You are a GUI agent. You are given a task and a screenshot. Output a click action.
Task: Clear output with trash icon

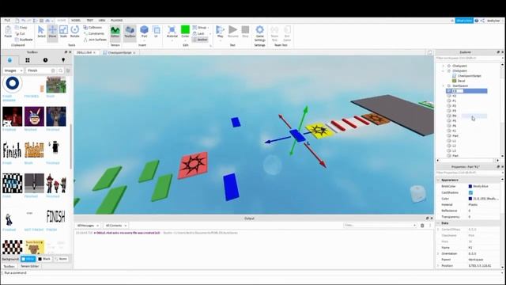click(x=422, y=225)
